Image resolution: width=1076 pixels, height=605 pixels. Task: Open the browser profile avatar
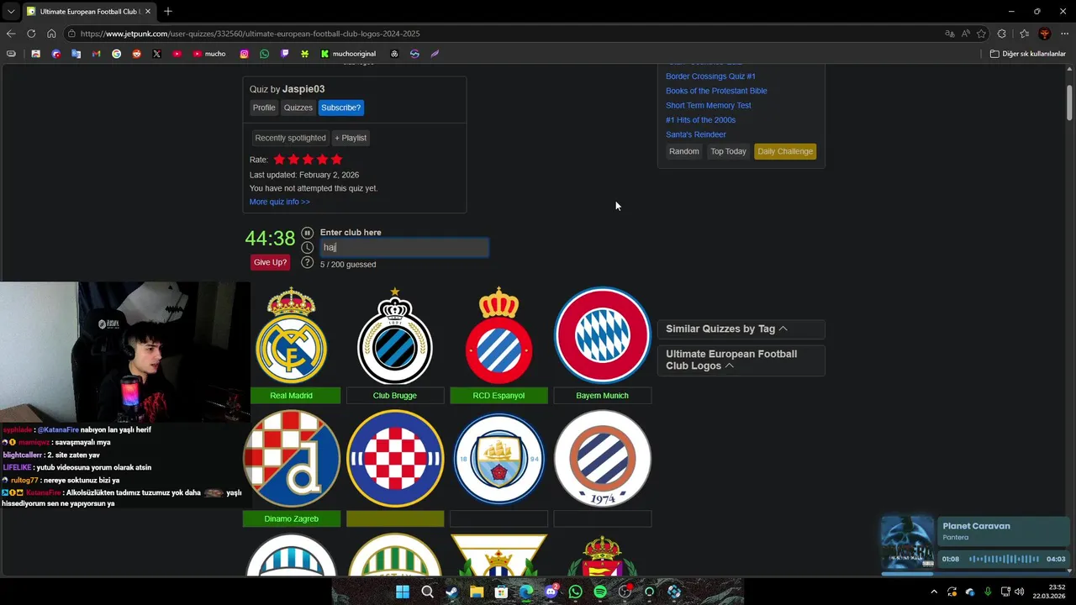pos(1044,34)
